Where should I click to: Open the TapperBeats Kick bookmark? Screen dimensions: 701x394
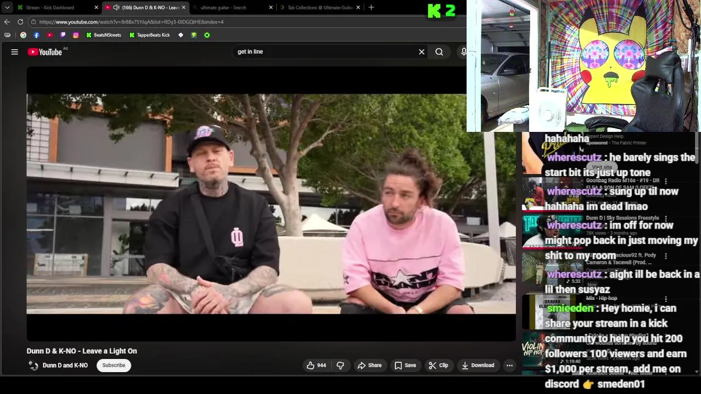pos(150,35)
